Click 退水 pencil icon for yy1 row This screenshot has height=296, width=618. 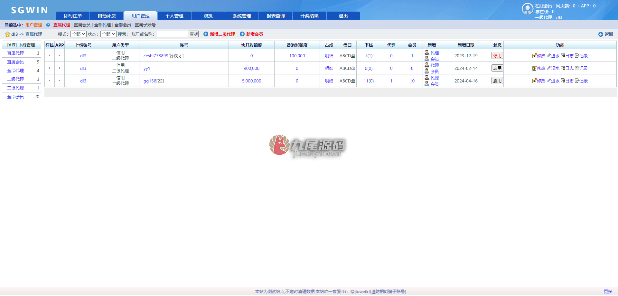(x=549, y=68)
